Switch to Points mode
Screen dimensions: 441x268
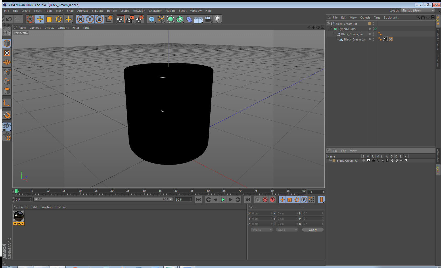click(7, 72)
